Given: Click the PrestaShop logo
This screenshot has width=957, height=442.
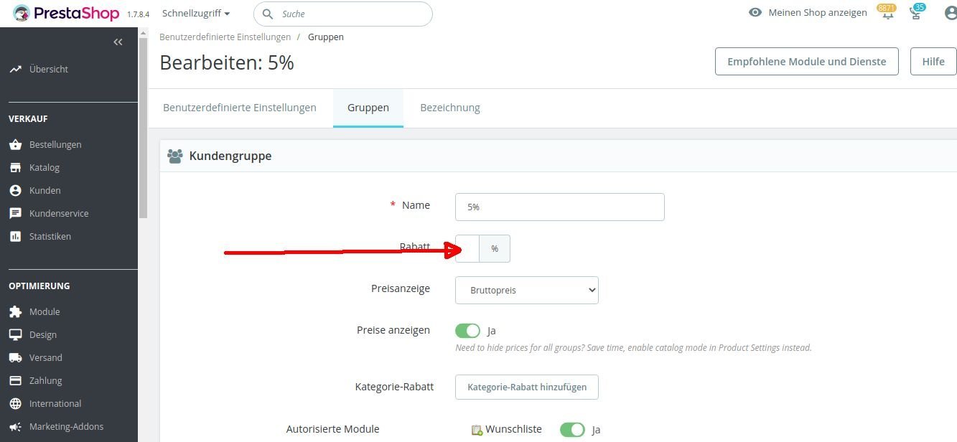Looking at the screenshot, I should point(67,13).
